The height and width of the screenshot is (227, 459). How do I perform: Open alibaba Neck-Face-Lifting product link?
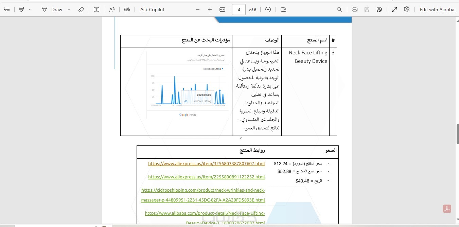tap(205, 218)
